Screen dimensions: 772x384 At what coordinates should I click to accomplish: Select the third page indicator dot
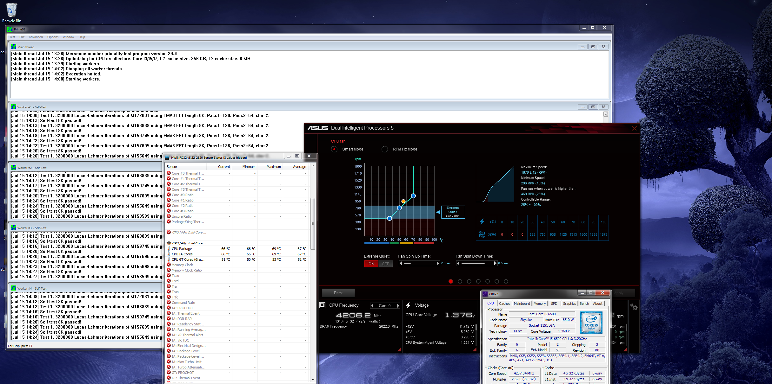coord(469,281)
